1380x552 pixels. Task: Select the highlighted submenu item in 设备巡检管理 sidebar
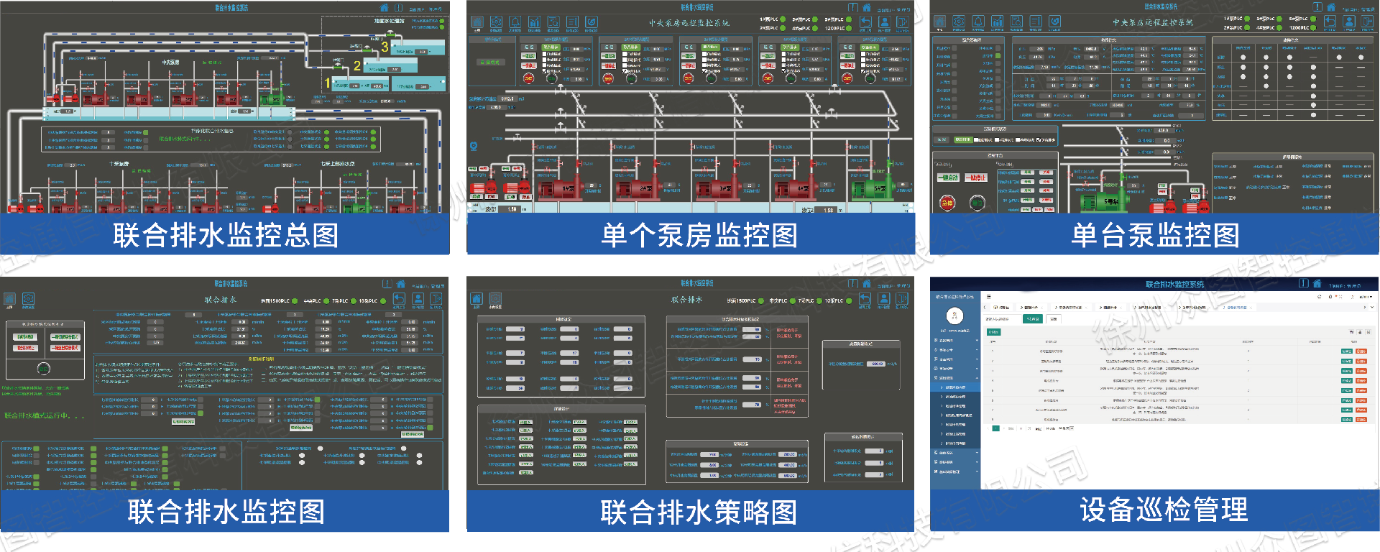click(955, 387)
